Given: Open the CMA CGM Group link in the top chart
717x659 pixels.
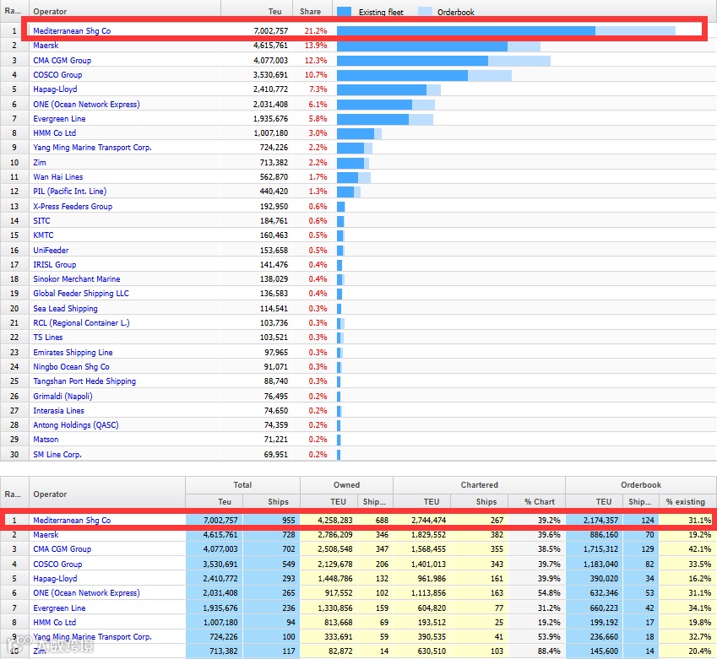Looking at the screenshot, I should pyautogui.click(x=62, y=60).
